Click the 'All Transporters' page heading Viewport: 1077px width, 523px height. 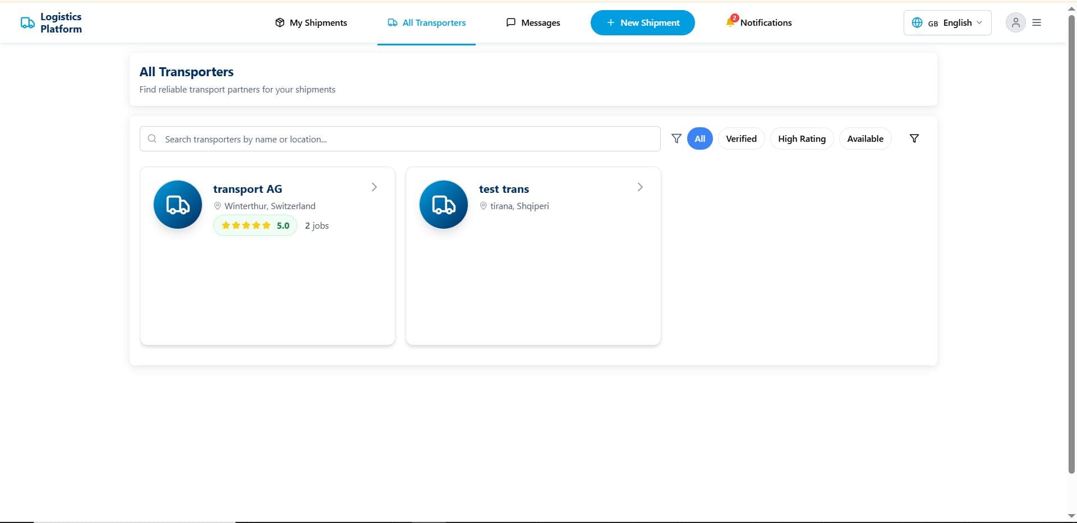point(186,72)
